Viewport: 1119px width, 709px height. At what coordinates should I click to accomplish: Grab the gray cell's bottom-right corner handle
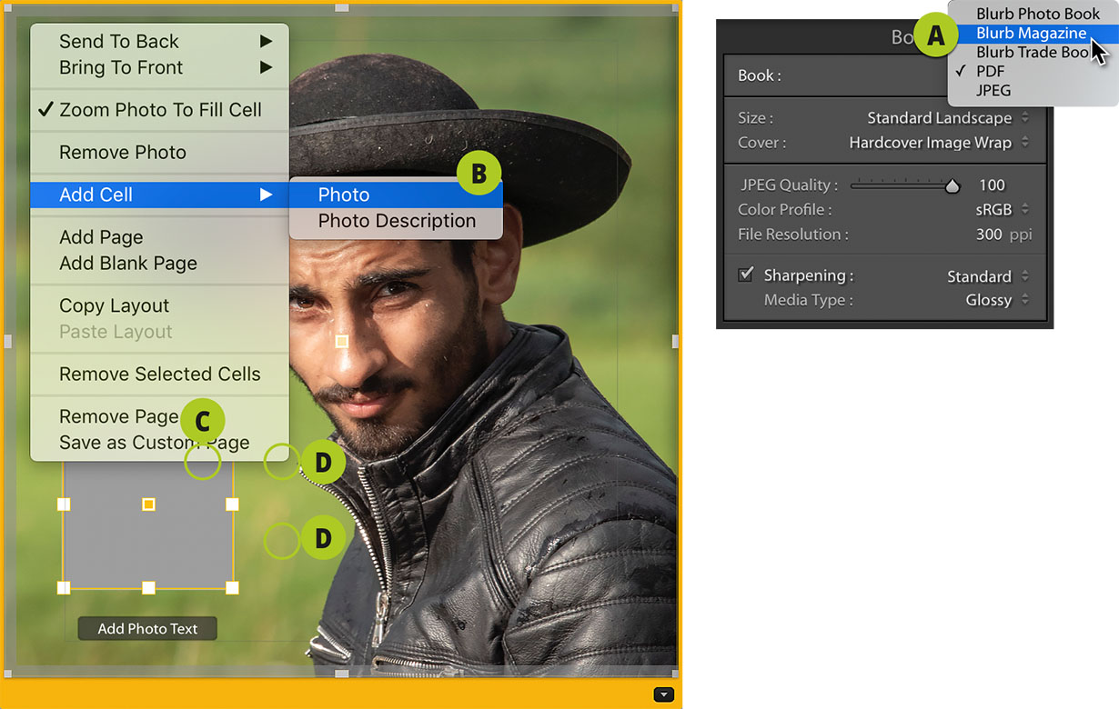(x=232, y=588)
